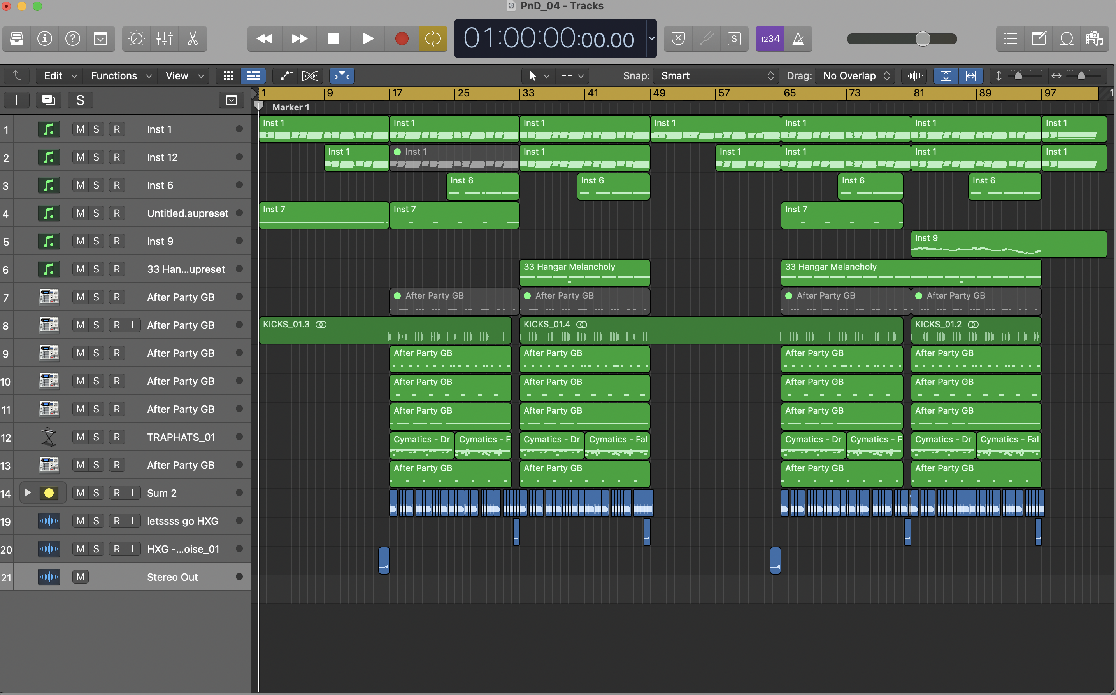Open the Mixer faders icon

(164, 38)
